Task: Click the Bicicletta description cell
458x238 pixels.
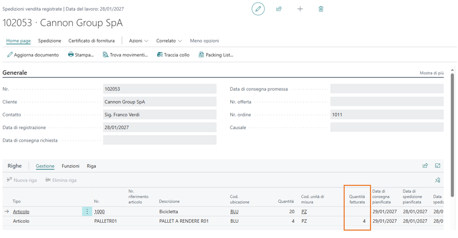Action: [169, 212]
